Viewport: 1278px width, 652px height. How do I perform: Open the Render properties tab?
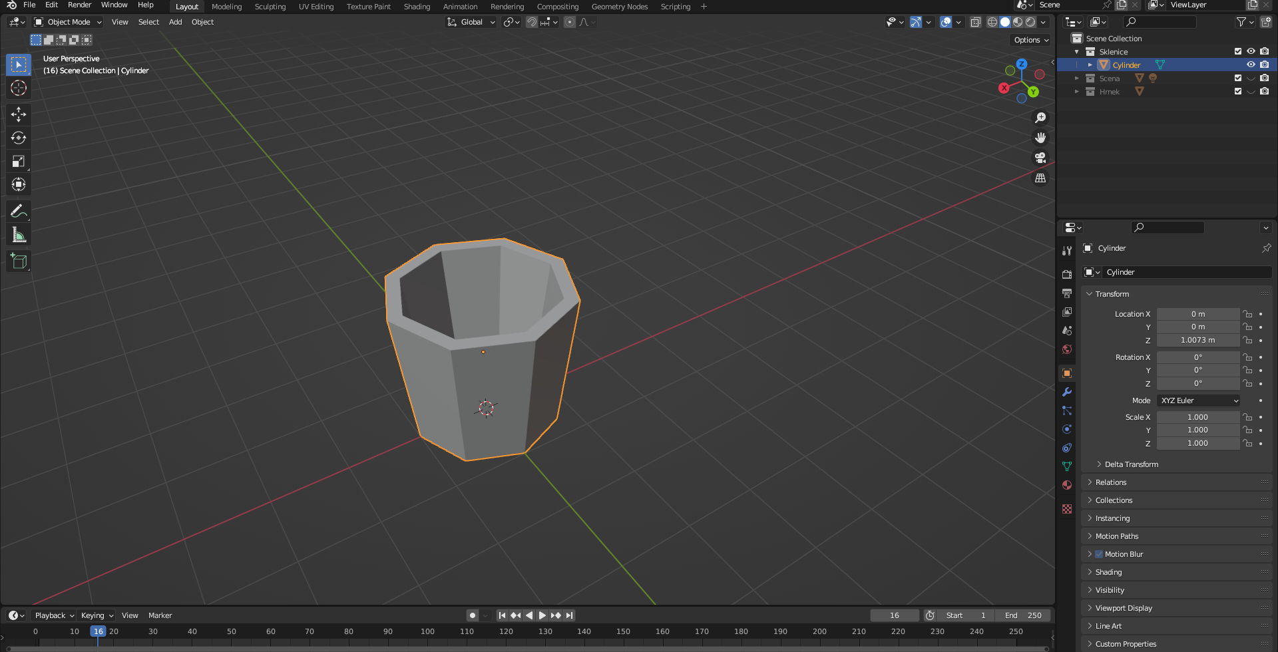1067,274
